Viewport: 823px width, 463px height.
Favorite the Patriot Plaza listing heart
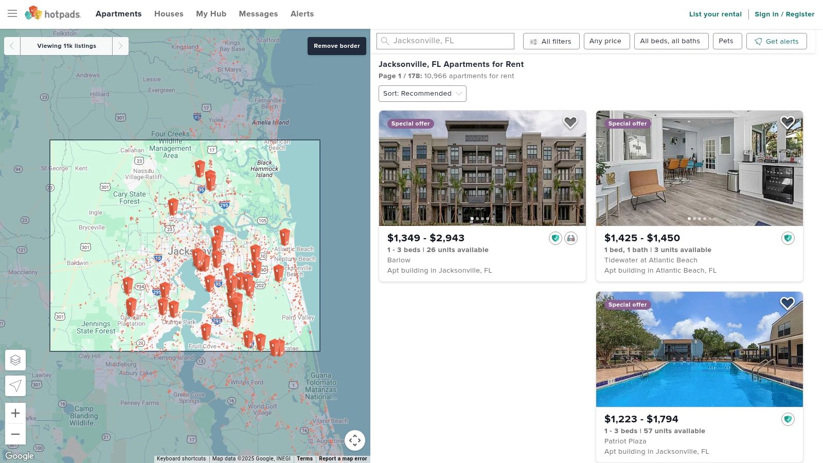788,304
